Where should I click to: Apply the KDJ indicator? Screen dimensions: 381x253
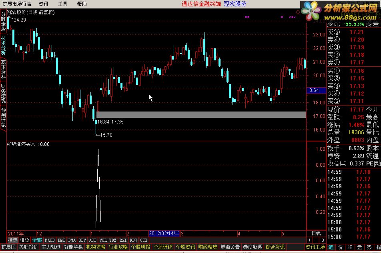coord(133,240)
